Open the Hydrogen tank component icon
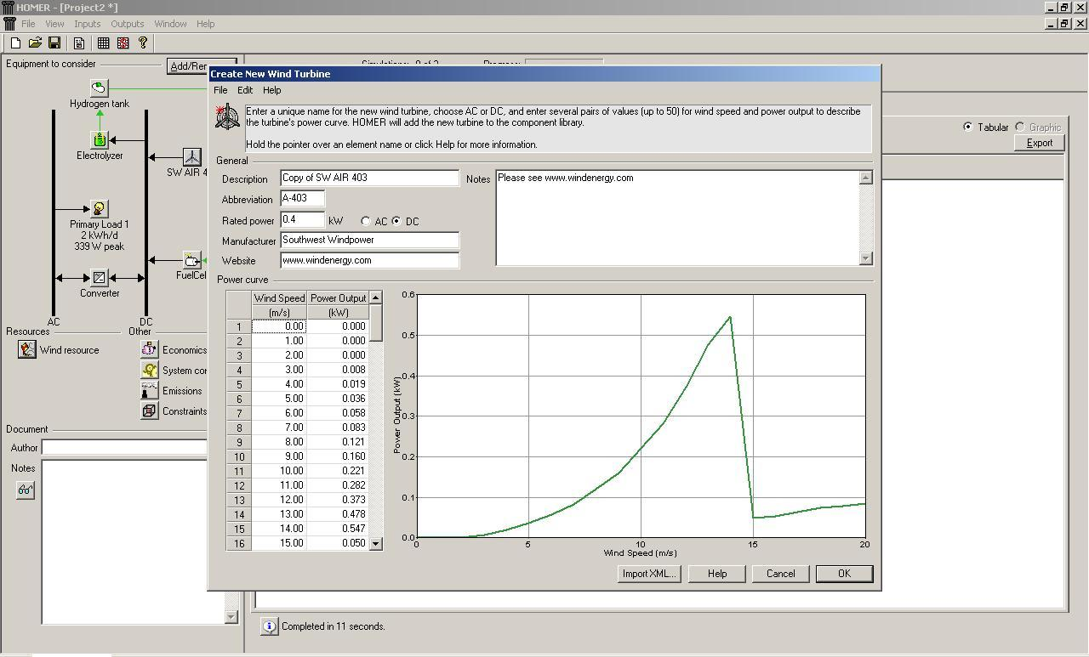 tap(100, 88)
